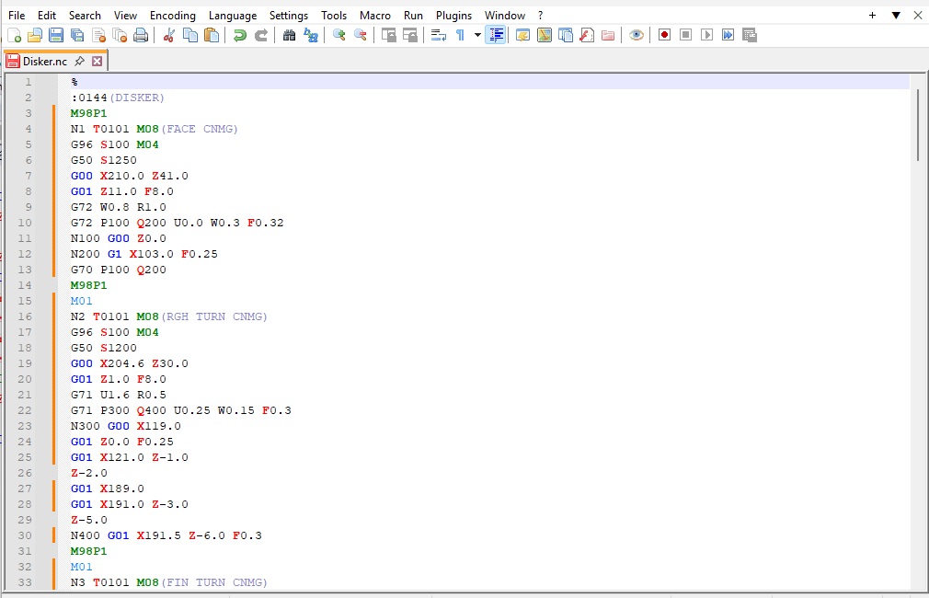This screenshot has width=929, height=598.
Task: Click the Undo green arrow icon
Action: 239,35
